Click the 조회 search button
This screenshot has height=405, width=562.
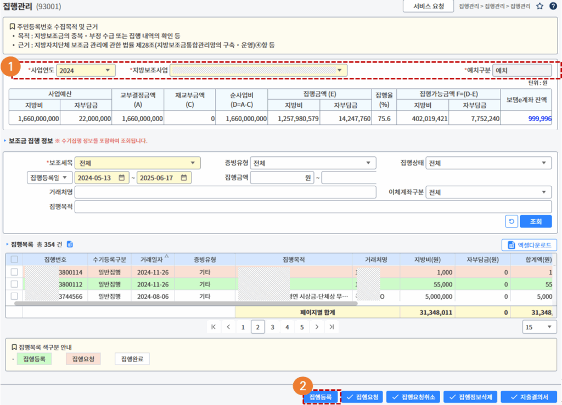(x=536, y=221)
